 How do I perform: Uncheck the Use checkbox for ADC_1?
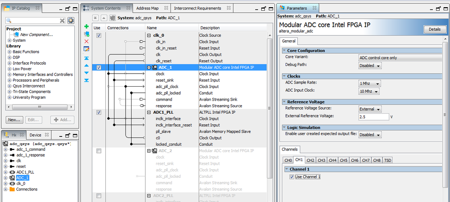click(99, 67)
